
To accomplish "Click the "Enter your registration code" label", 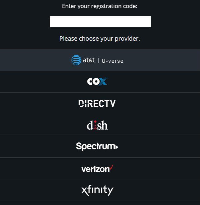I will [x=100, y=6].
